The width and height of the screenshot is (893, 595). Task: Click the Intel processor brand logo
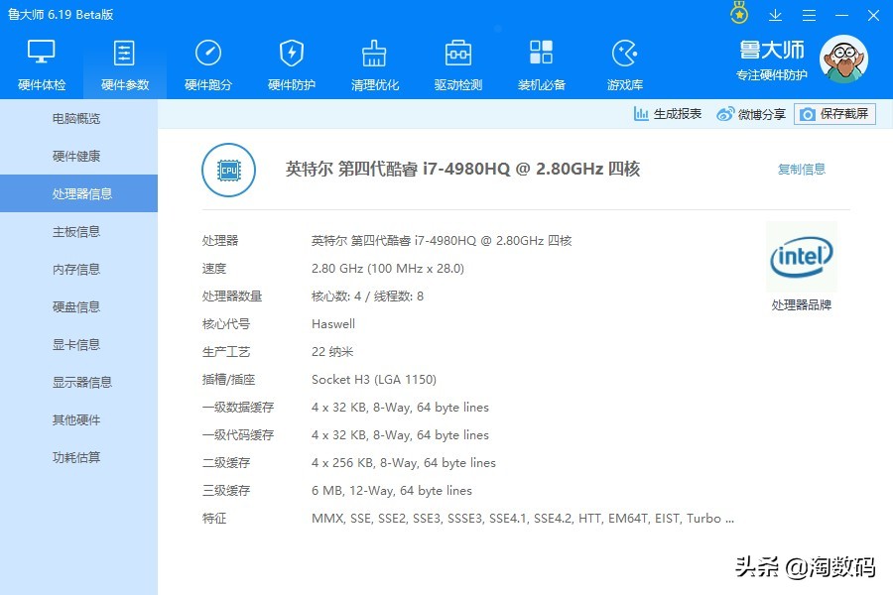[x=802, y=256]
